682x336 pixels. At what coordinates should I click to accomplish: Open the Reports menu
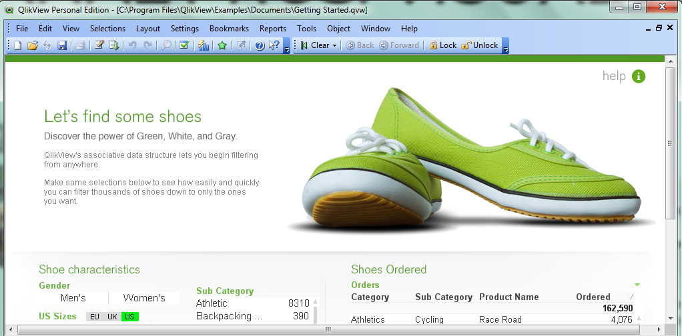273,29
